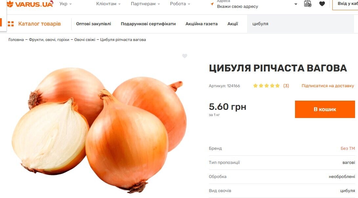Open Акційна газета menu item
Image resolution: width=358 pixels, height=198 pixels.
[201, 24]
